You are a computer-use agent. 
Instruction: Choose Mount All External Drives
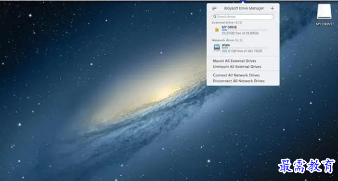(234, 61)
